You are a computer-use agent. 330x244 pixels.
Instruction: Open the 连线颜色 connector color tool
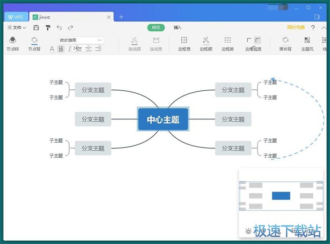pos(135,44)
